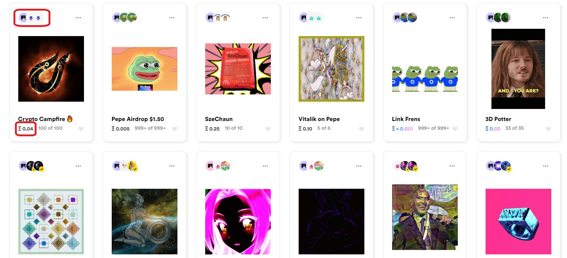Open the SzeChuan sauce packet artwork

(238, 69)
